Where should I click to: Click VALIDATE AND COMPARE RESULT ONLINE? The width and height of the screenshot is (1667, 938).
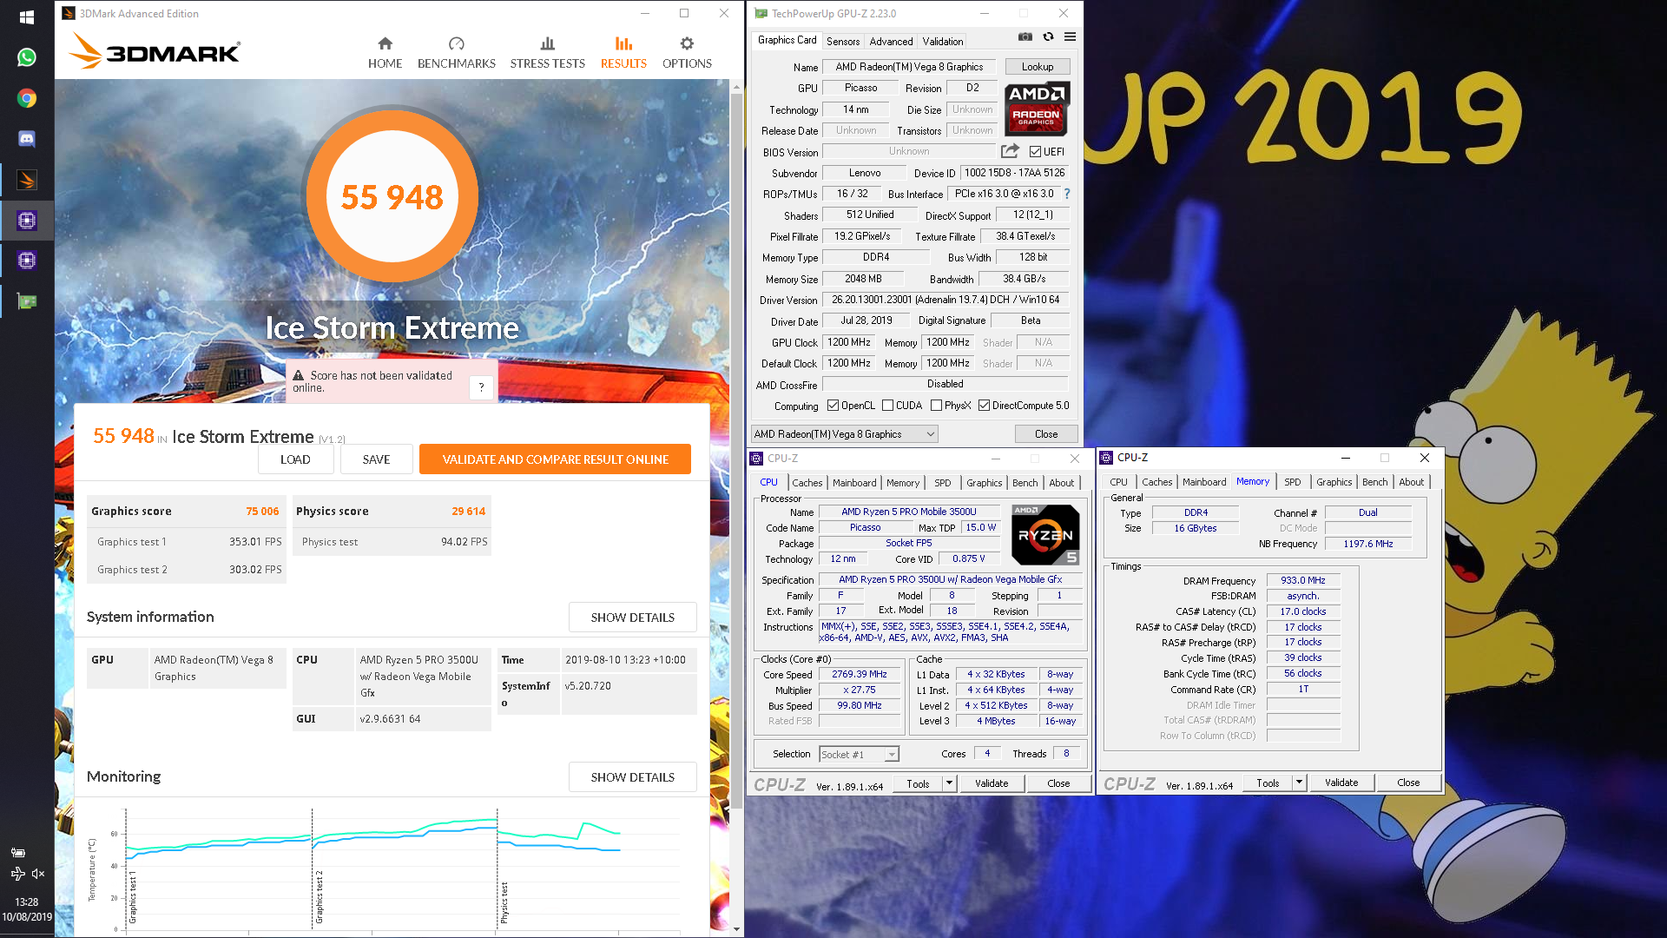tap(555, 459)
